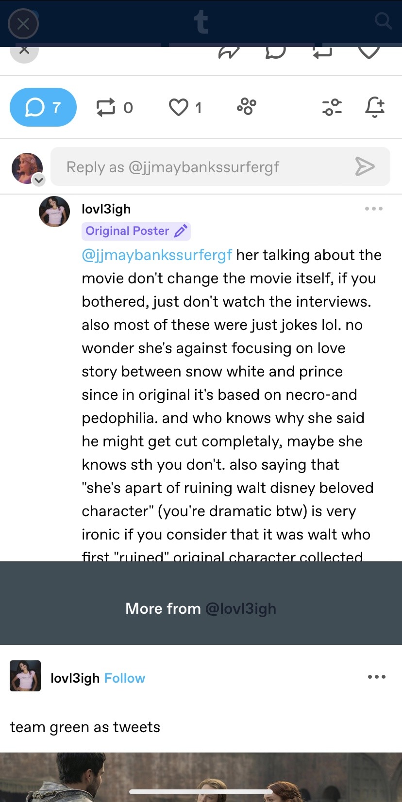
Task: Subscribe to notifications with the bell icon
Action: 375,107
